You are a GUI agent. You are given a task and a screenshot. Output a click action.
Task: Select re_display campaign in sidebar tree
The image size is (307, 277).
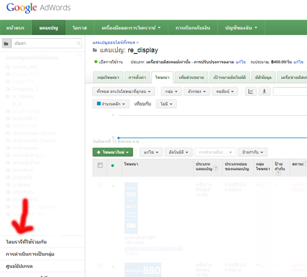[x=23, y=97]
